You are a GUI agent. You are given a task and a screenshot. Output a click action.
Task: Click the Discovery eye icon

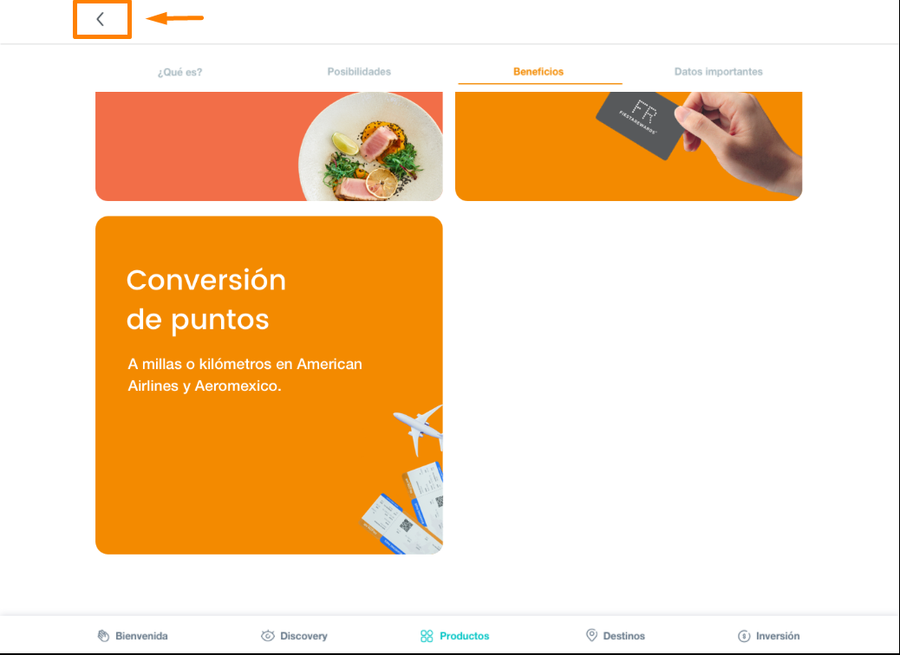267,635
